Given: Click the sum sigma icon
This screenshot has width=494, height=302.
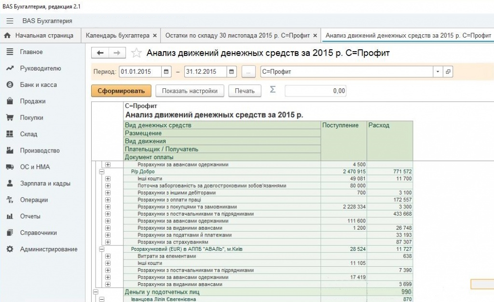Looking at the screenshot, I should (x=273, y=90).
